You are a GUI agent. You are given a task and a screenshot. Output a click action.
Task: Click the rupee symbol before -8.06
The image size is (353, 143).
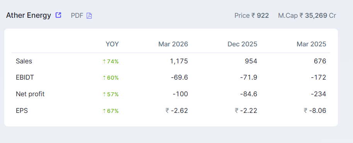pos(305,111)
